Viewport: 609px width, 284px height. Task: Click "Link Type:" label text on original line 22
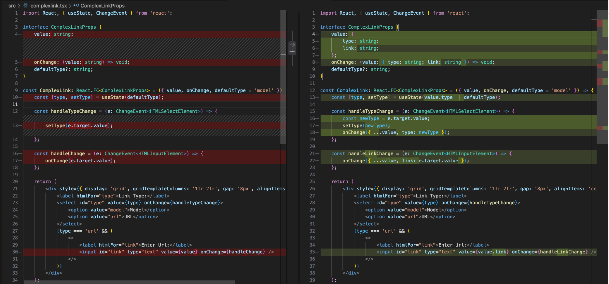(x=132, y=196)
